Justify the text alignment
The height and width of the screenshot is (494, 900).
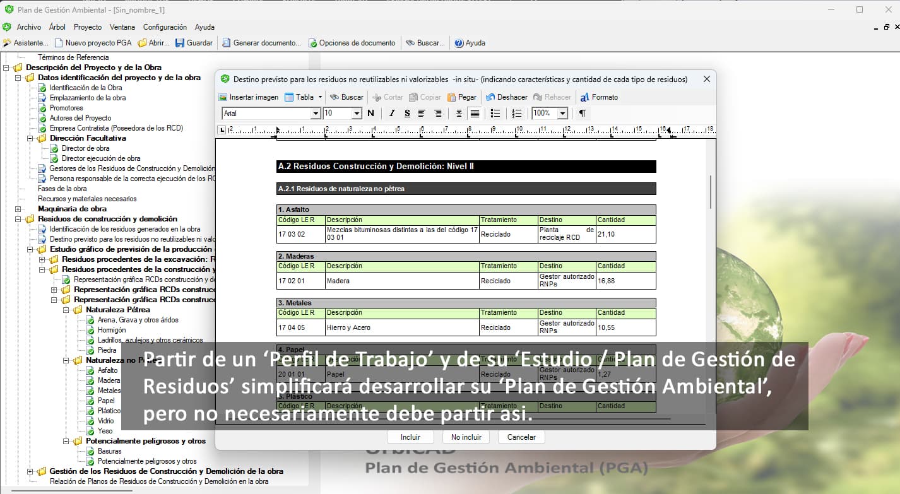(x=475, y=114)
